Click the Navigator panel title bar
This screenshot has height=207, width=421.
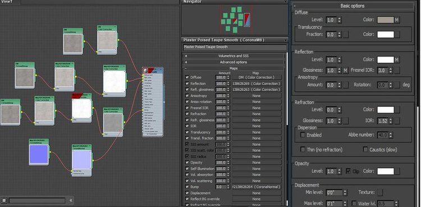click(x=234, y=2)
